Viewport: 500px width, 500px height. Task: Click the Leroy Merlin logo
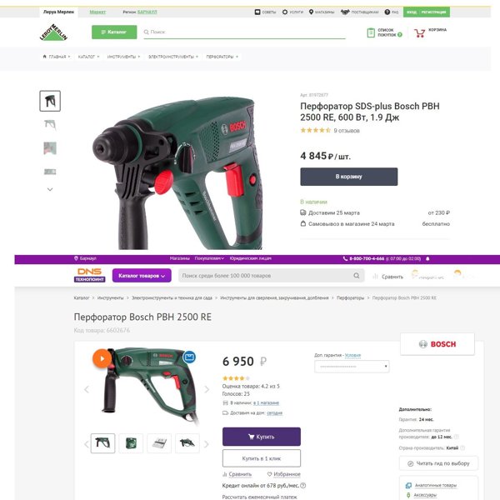click(x=53, y=32)
